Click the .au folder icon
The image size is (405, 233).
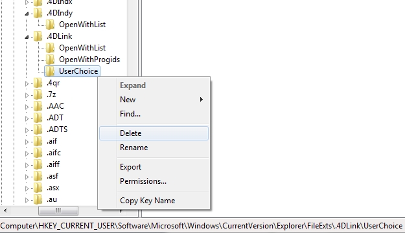(38, 199)
